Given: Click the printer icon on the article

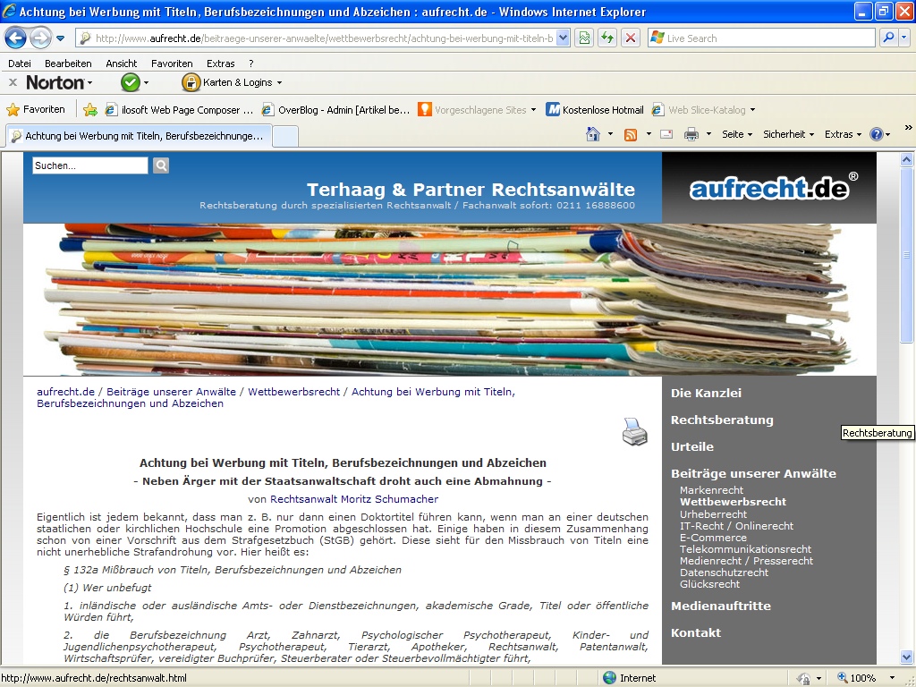Looking at the screenshot, I should click(x=635, y=431).
